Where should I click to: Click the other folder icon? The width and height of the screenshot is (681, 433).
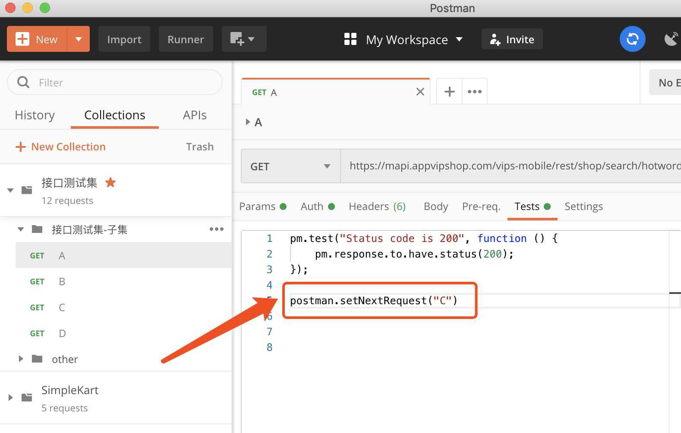click(x=37, y=359)
